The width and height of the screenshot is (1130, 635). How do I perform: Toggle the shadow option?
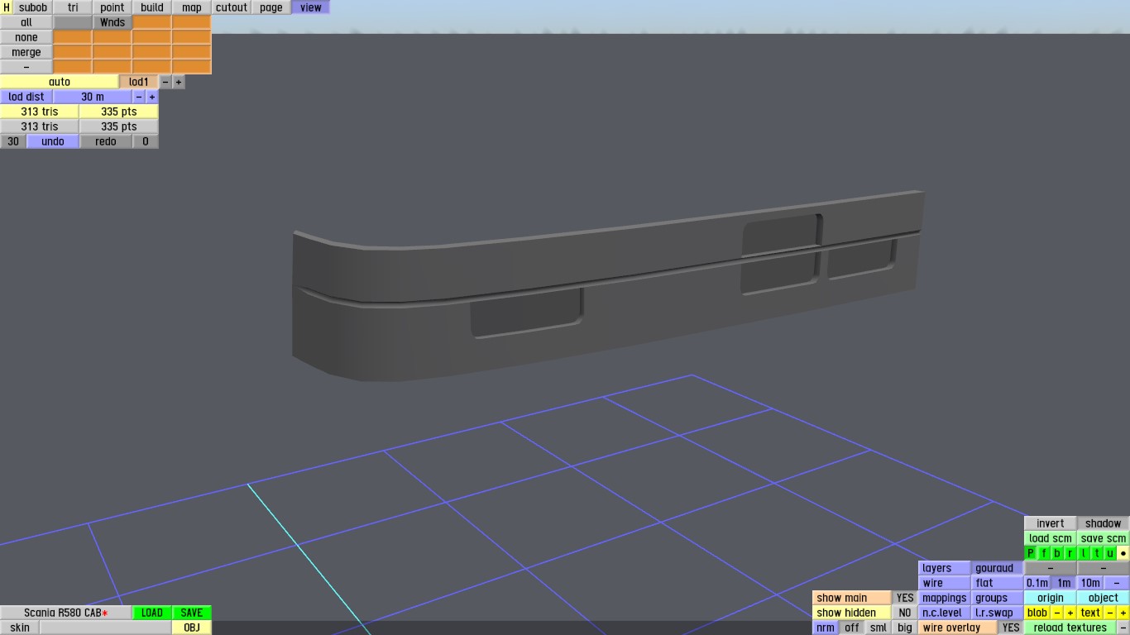point(1104,523)
